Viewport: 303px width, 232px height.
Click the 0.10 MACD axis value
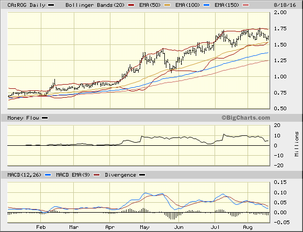click(280, 192)
